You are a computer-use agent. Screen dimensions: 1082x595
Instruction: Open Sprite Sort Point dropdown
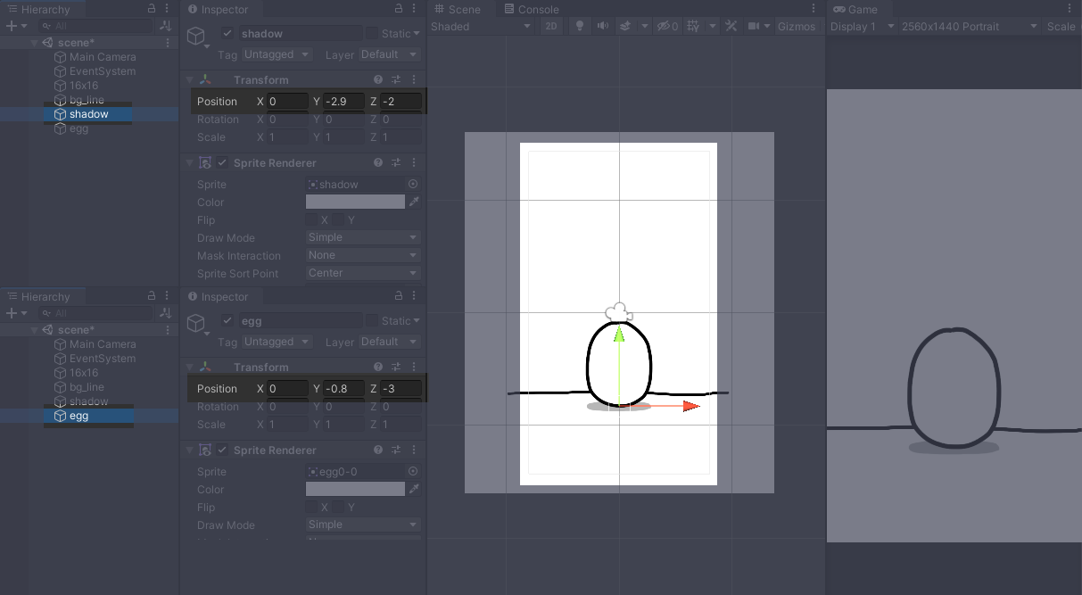363,273
